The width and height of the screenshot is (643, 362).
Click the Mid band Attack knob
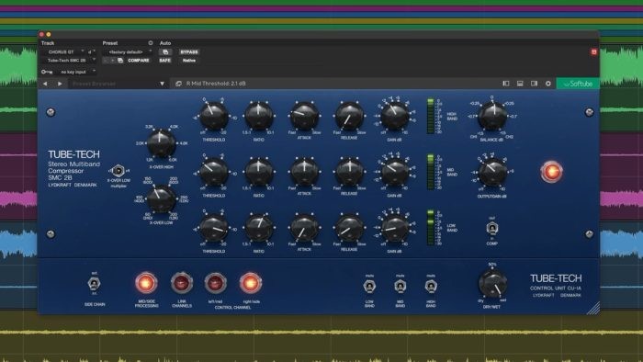[304, 172]
